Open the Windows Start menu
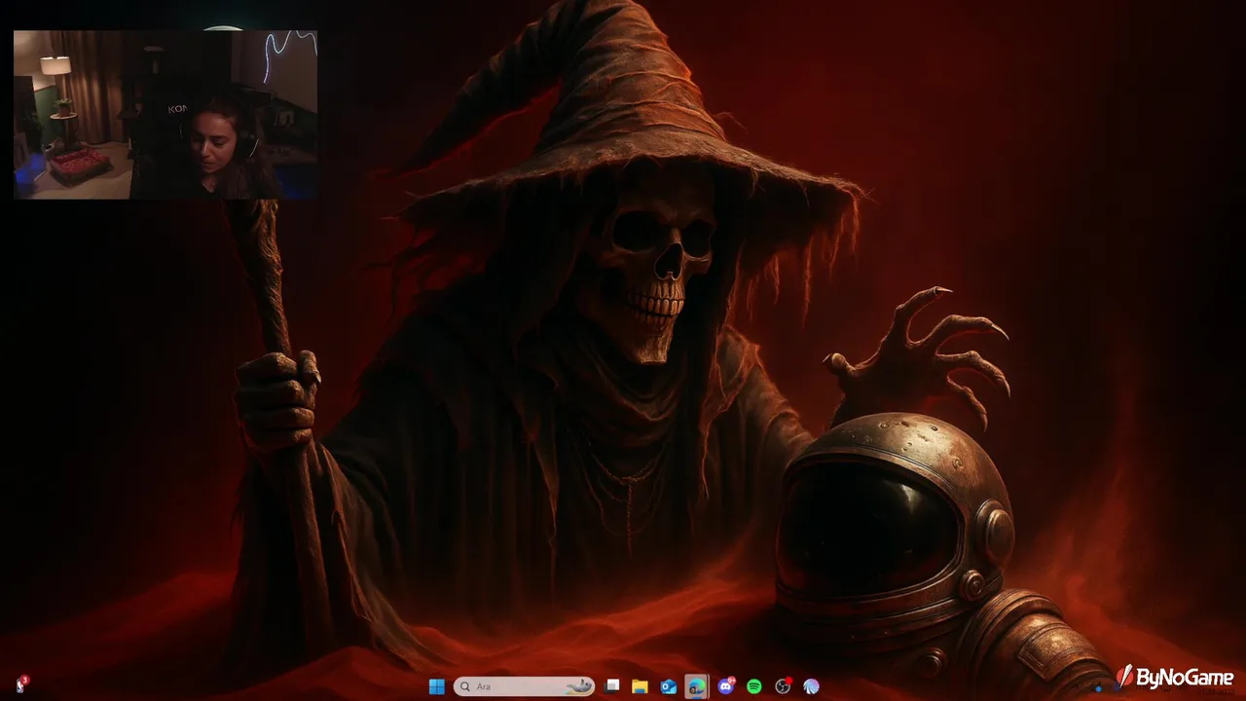The image size is (1246, 701). [436, 686]
